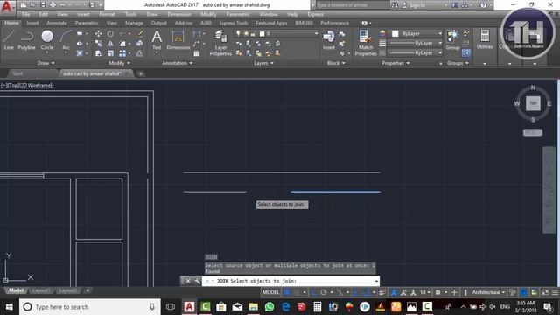The height and width of the screenshot is (315, 560).
Task: Toggle object snap tracking in status bar
Action: pos(355,292)
